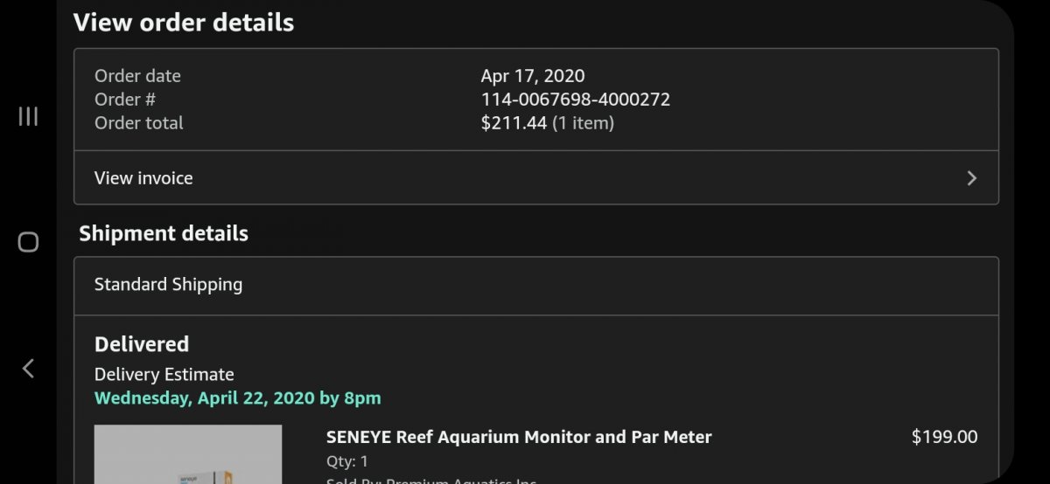Open SENEYE Reef Aquarium Monitor product title
The width and height of the screenshot is (1050, 484).
coord(519,437)
